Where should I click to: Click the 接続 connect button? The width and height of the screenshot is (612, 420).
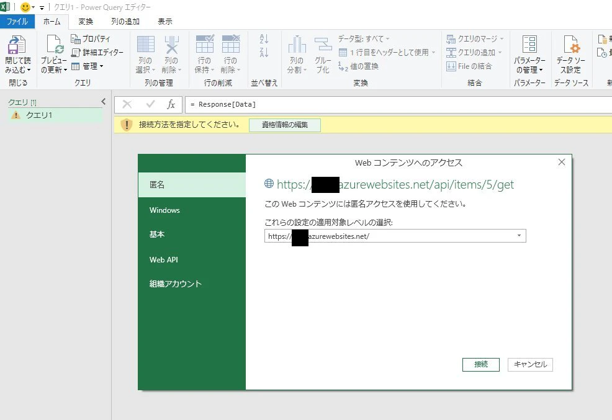click(x=481, y=364)
